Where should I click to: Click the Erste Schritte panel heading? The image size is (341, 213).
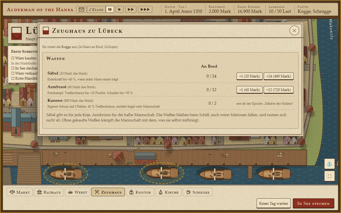coord(24,52)
